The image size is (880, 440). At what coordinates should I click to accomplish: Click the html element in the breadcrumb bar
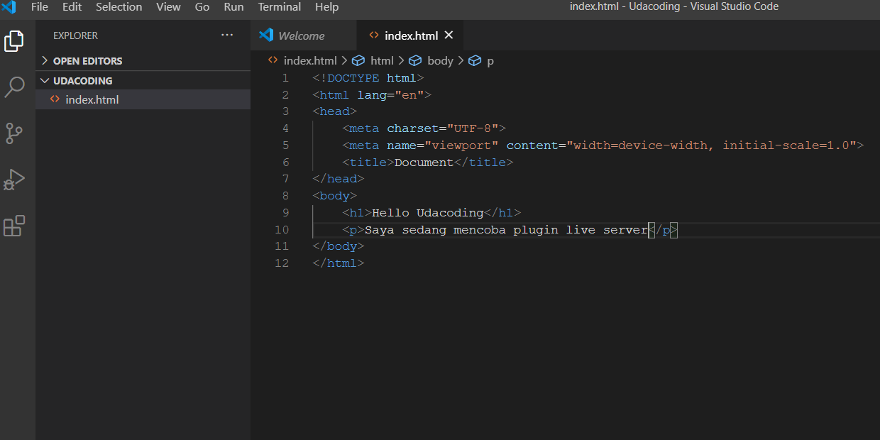[380, 60]
